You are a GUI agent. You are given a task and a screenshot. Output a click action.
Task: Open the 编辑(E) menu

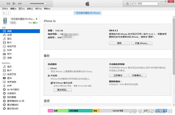pos(13,9)
